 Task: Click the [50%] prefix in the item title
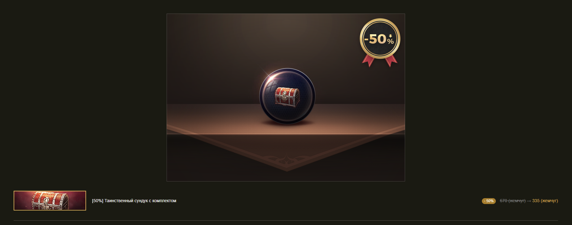pos(98,201)
